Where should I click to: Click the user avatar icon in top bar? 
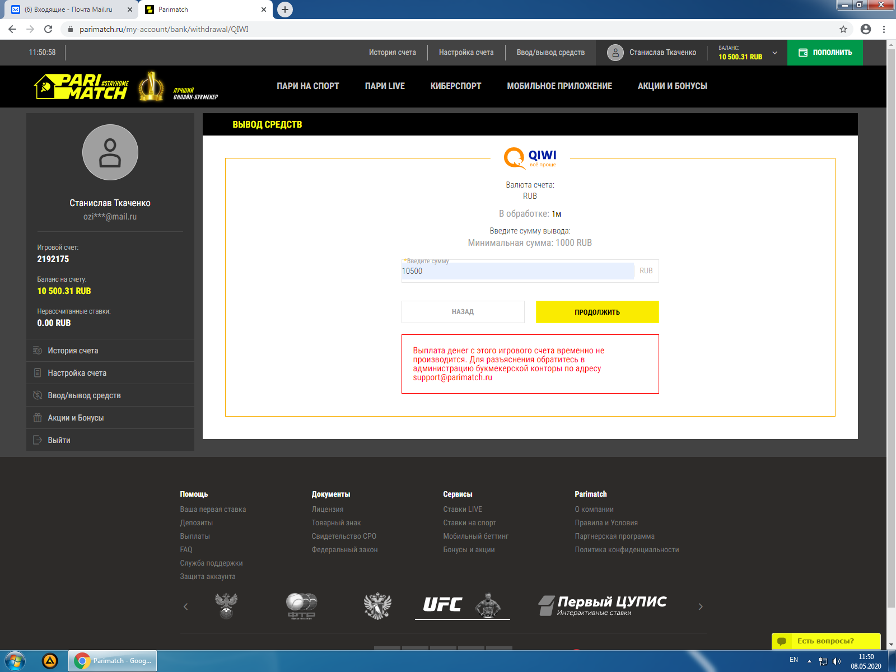tap(615, 53)
